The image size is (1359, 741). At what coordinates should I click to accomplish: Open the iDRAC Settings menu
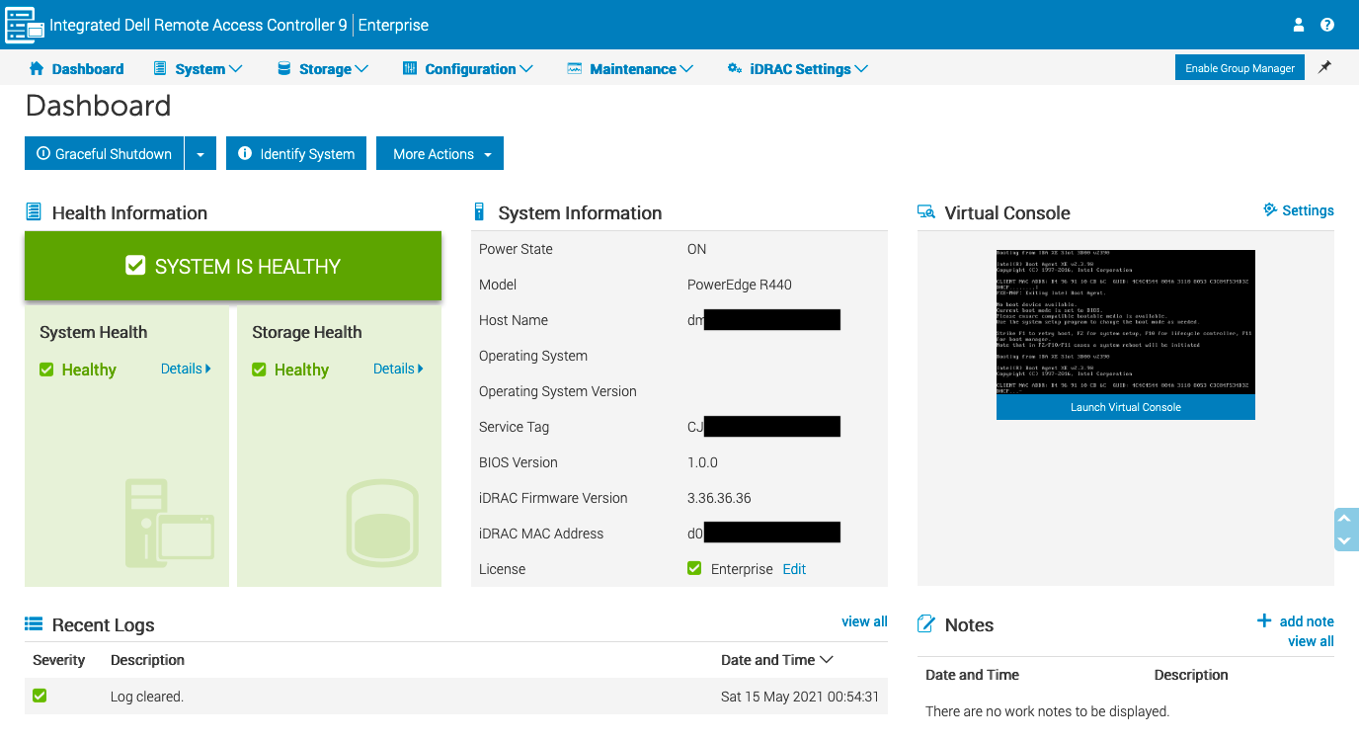[x=798, y=69]
